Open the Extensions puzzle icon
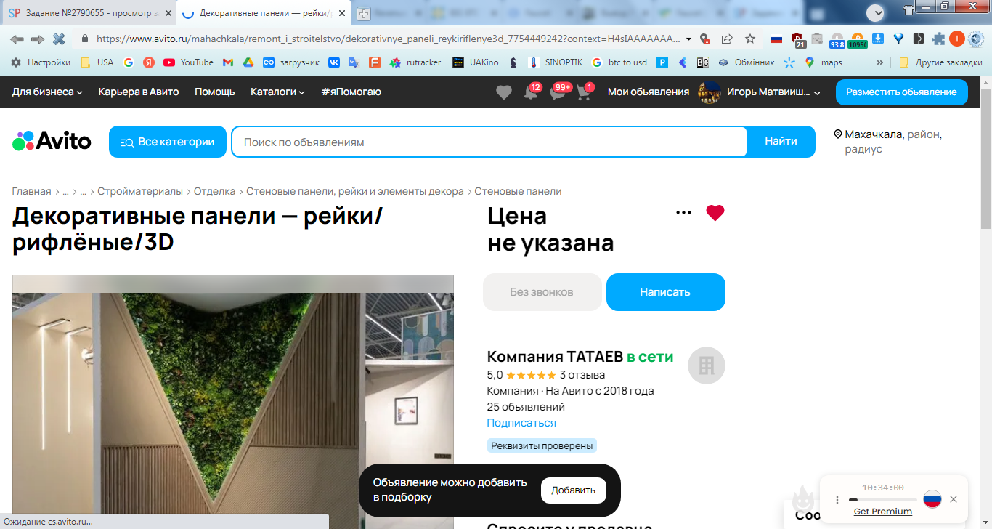The image size is (992, 529). click(x=938, y=39)
